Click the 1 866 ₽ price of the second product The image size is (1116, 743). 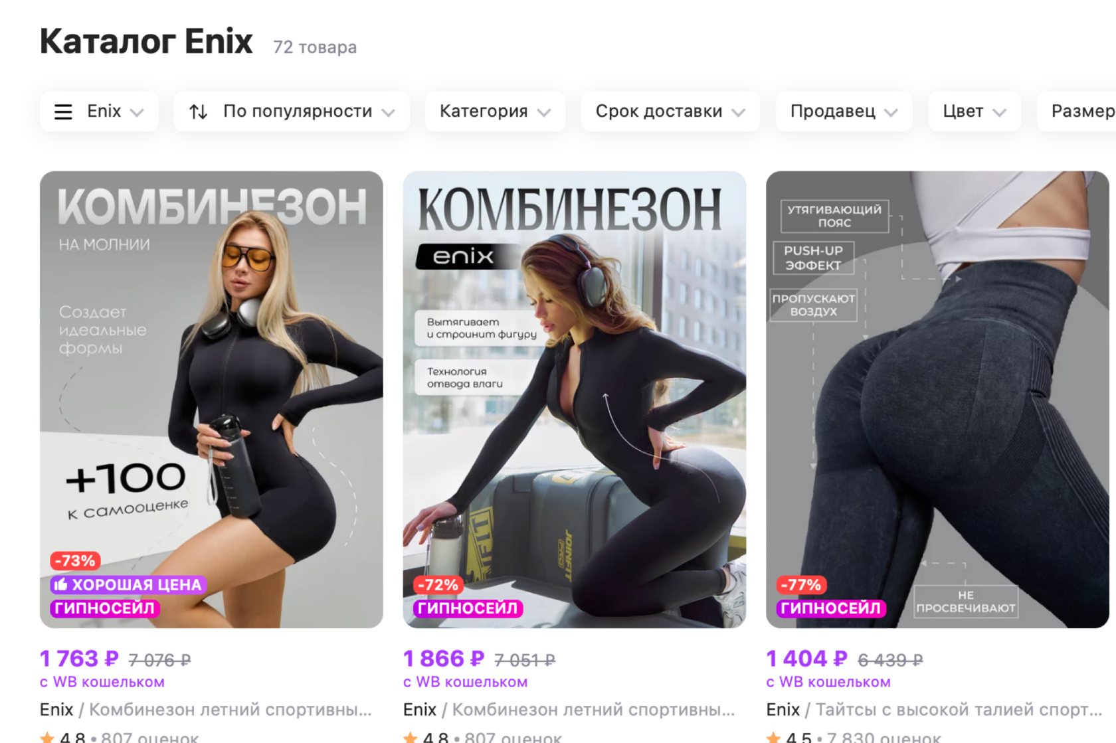tap(444, 659)
